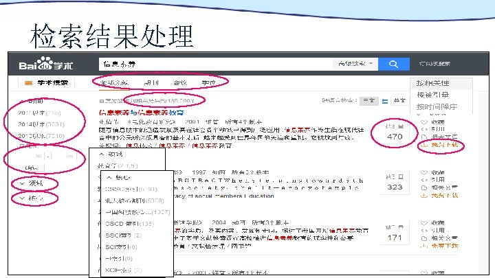Click 免费下载 text in the 323-citation result
The width and height of the screenshot is (495, 278).
pos(445,196)
